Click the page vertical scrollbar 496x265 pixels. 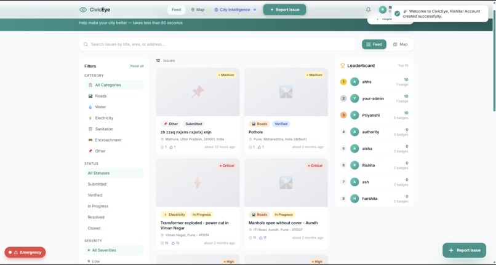pos(494,60)
